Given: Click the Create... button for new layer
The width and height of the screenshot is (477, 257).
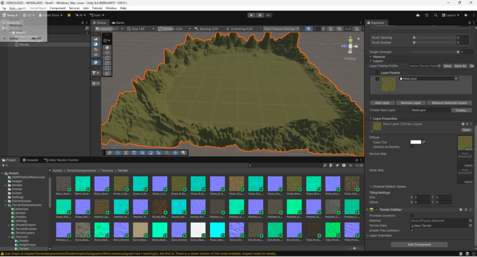Looking at the screenshot, I should (x=462, y=110).
